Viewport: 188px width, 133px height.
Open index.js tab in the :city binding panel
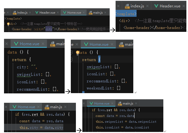pos(20,13)
